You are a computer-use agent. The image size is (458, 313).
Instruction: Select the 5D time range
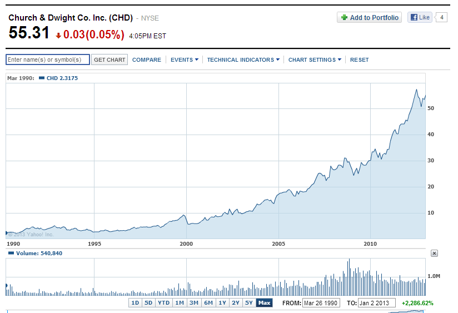[x=148, y=303]
